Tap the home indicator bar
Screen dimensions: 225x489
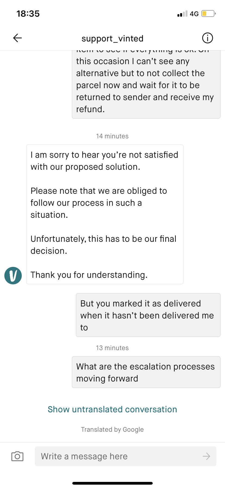112,483
